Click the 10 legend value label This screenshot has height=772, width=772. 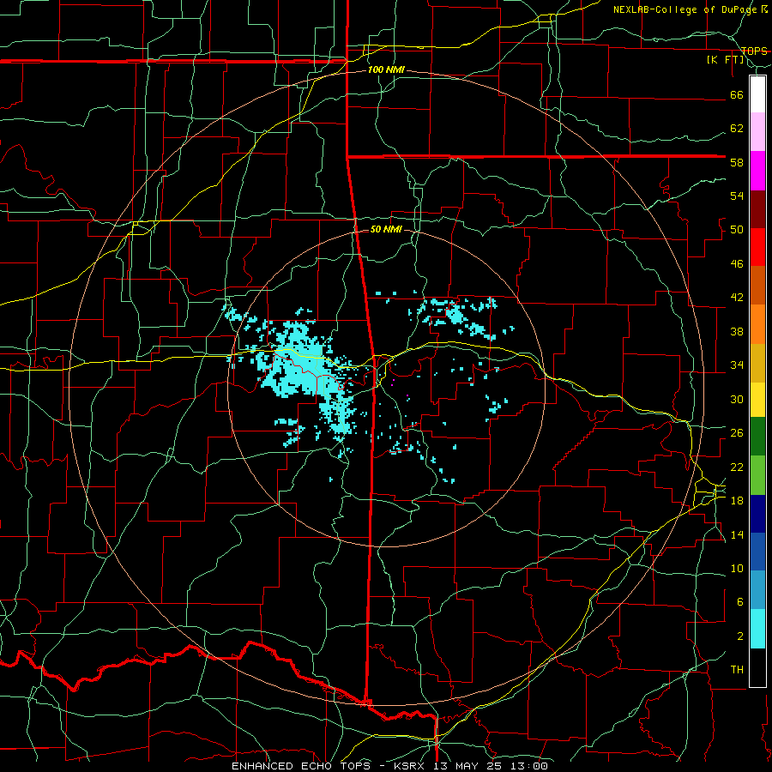click(737, 569)
